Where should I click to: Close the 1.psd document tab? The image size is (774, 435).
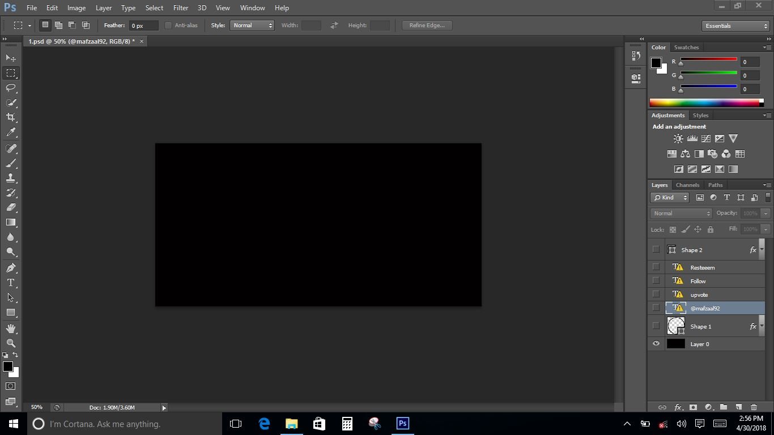[x=142, y=41]
